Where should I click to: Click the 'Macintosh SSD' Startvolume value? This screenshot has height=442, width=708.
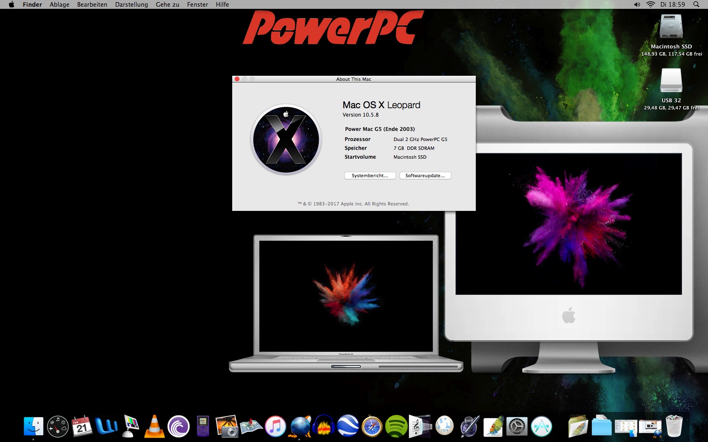(x=410, y=157)
